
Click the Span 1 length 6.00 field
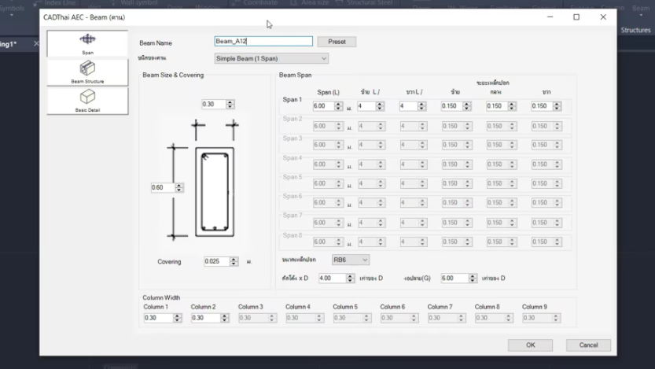[x=324, y=105]
